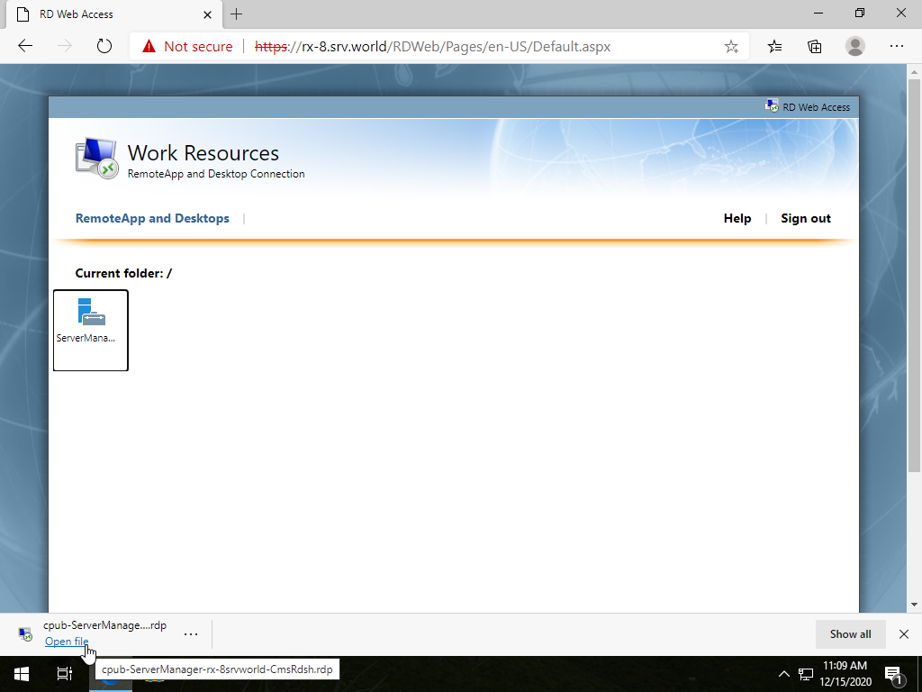
Task: Click the RemoteApp and Desktop Connection subtitle
Action: 216,174
